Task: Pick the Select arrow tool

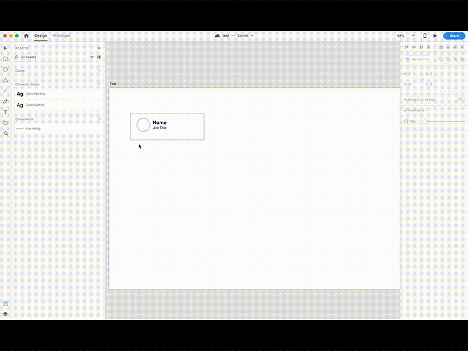Action: pos(5,48)
